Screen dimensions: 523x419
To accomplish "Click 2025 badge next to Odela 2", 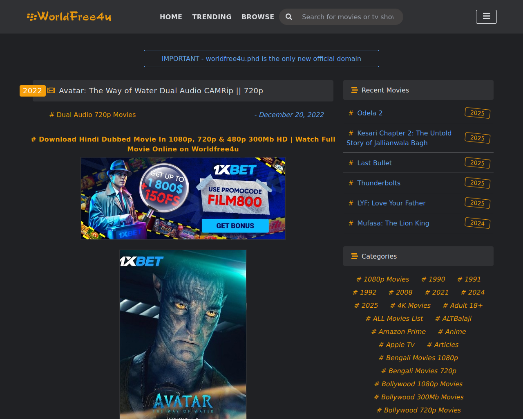I will pyautogui.click(x=477, y=113).
